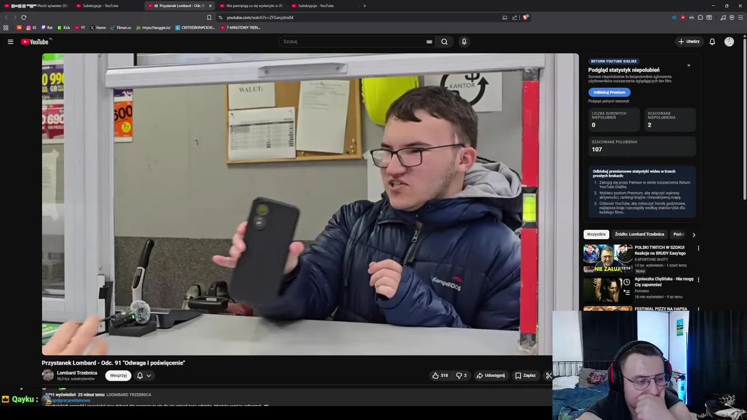Go back with browser back arrow
747x420 pixels.
pyautogui.click(x=7, y=17)
